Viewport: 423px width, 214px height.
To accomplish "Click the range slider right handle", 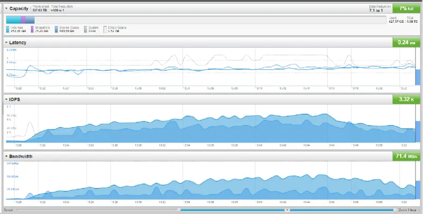I will click(395, 210).
